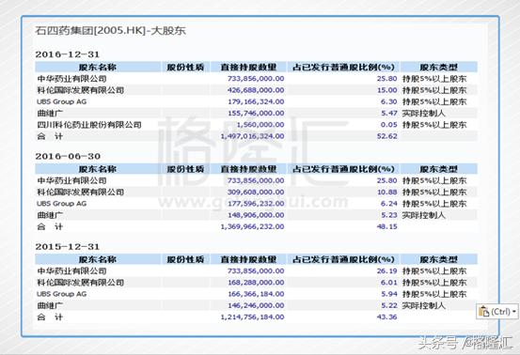Click the total percentage 43.36
Image resolution: width=520 pixels, height=355 pixels.
pyautogui.click(x=387, y=317)
